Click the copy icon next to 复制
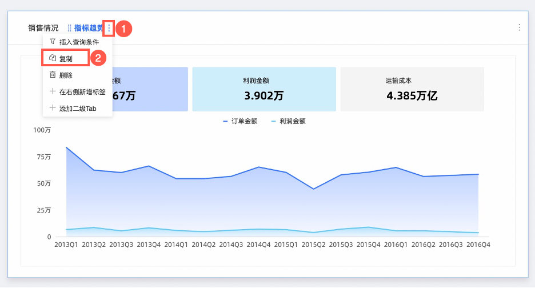 click(53, 58)
